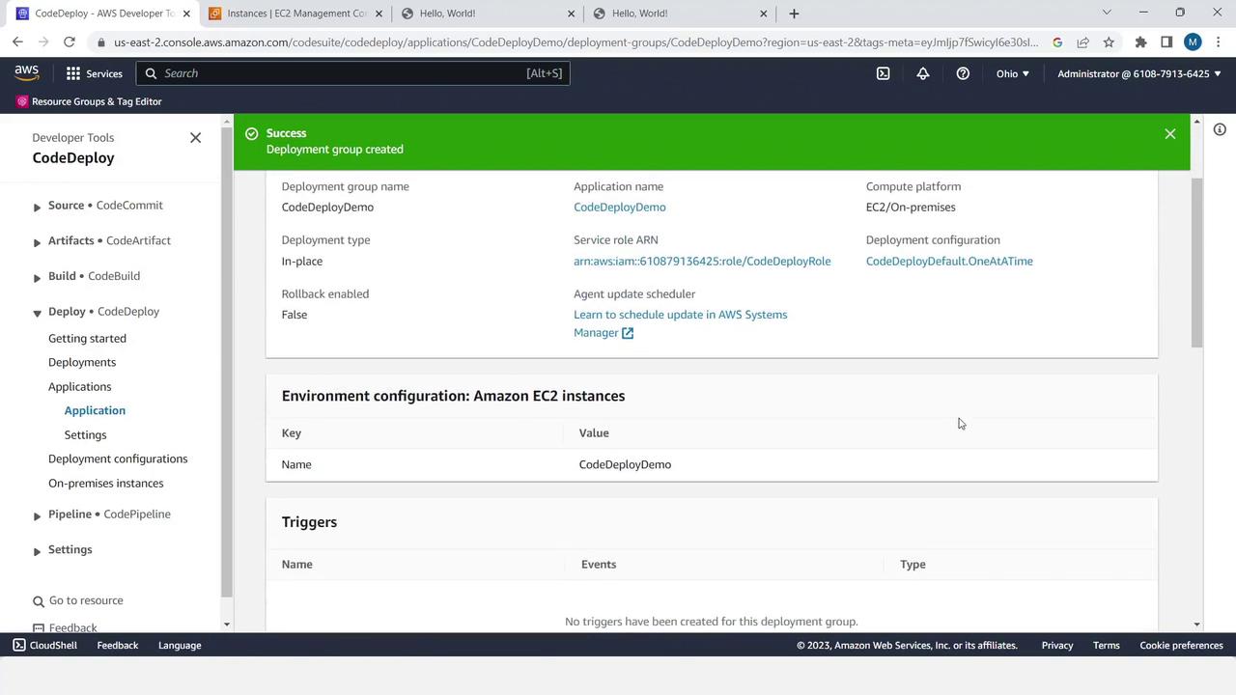Viewport: 1236px width, 695px height.
Task: Click the browser back arrow
Action: tap(17, 42)
